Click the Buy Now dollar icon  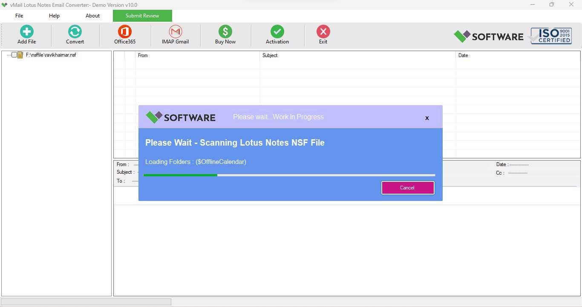tap(225, 32)
